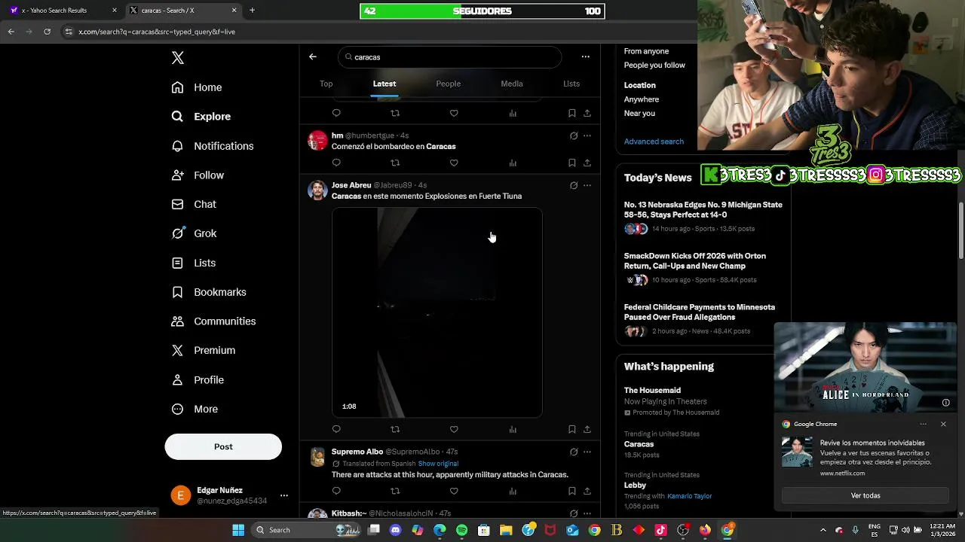Reply to Jose Abreu's video post
The width and height of the screenshot is (965, 542).
click(336, 429)
